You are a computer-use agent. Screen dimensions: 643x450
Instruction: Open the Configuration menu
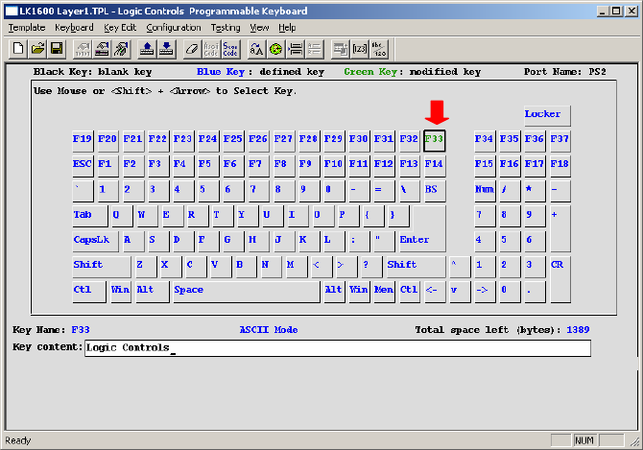point(174,28)
